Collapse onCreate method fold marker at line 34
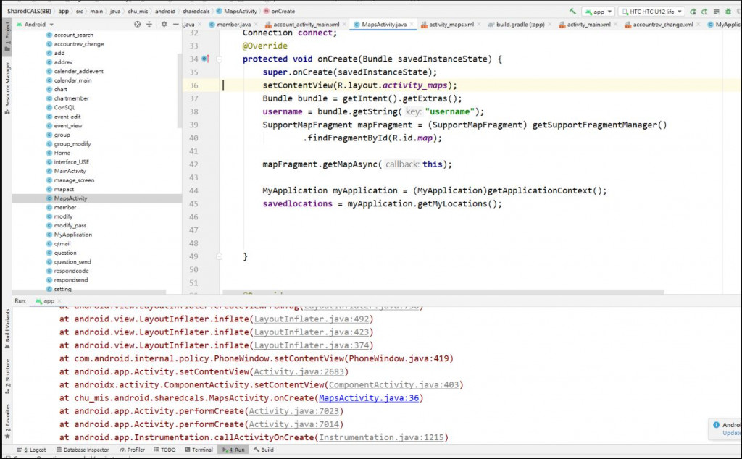Screen dimensions: 742x459 [x=219, y=59]
